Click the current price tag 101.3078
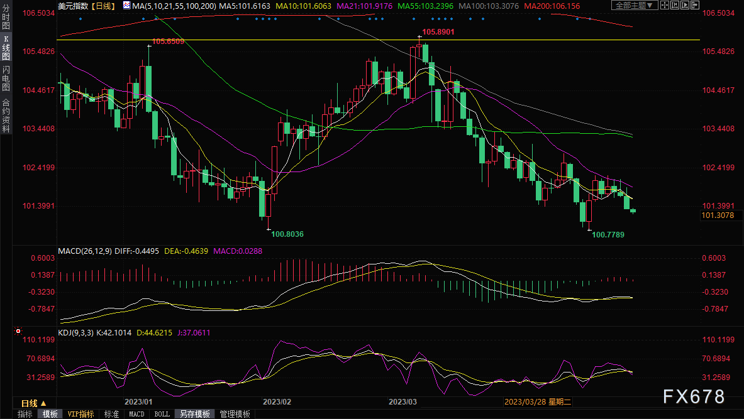 717,215
